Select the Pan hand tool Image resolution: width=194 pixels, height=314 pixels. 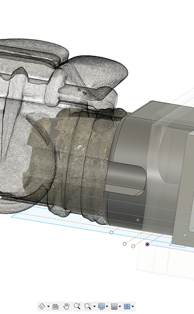click(66, 306)
